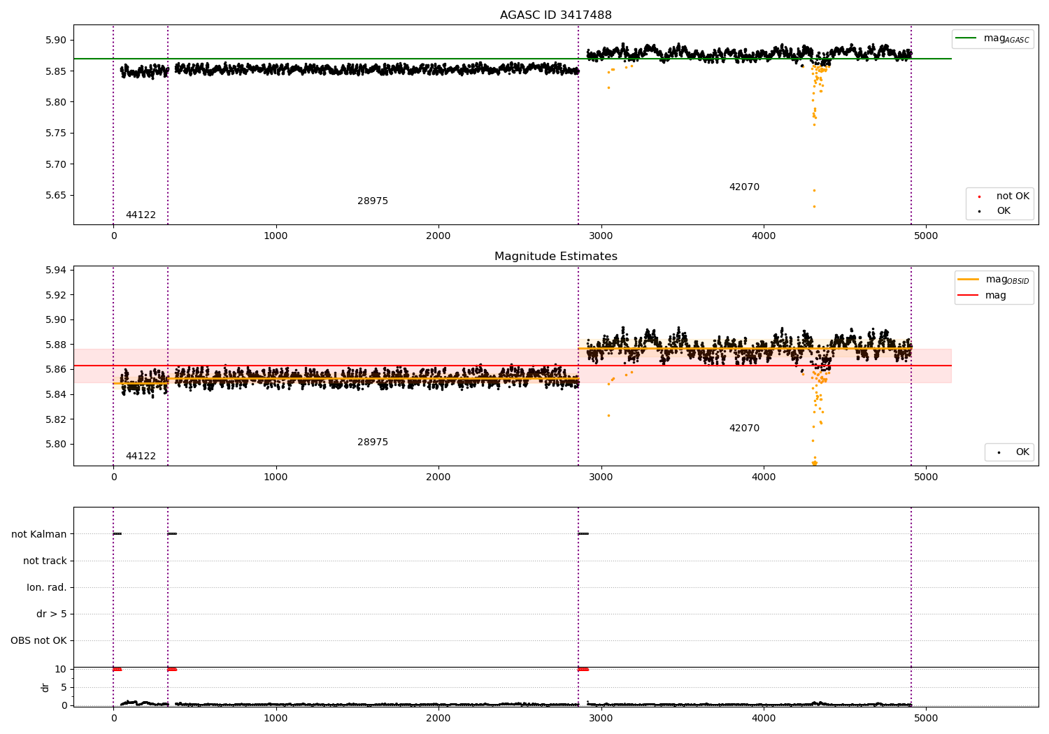Image resolution: width=1049 pixels, height=734 pixels.
Task: Click the 28975 observation label in middle plot
Action: coord(372,442)
